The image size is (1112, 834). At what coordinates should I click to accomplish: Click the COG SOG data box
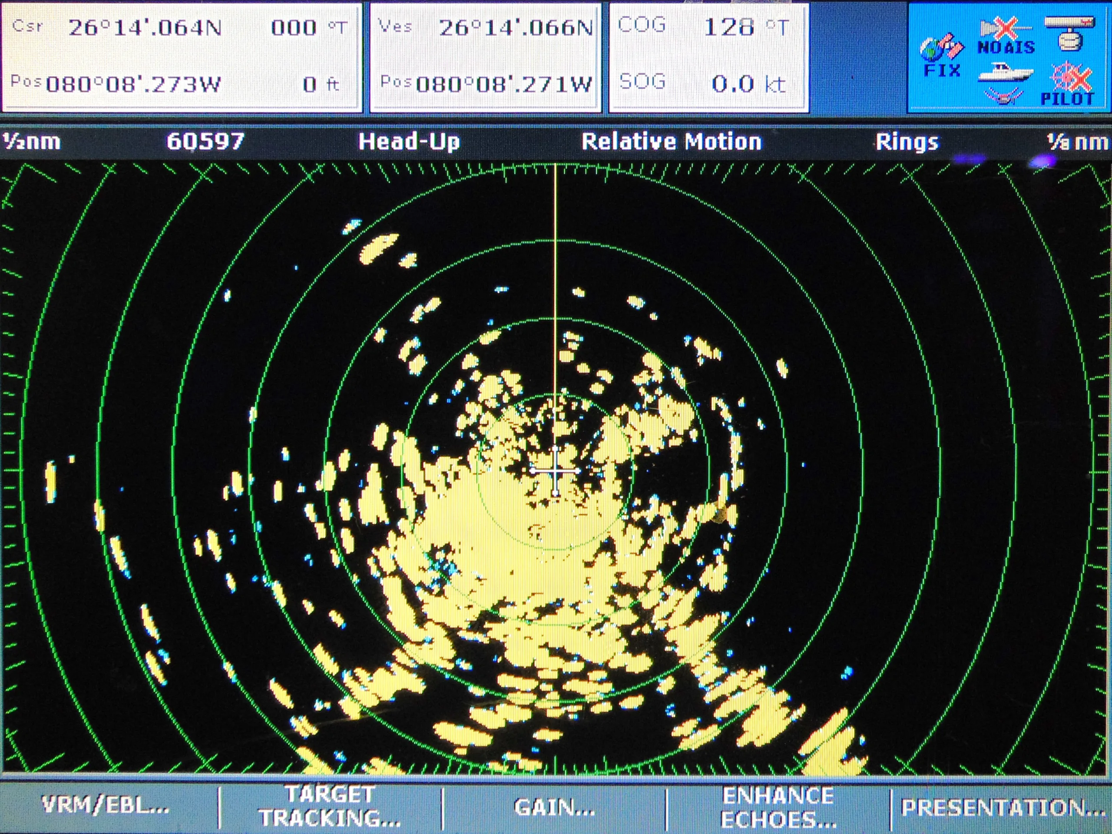pyautogui.click(x=709, y=56)
